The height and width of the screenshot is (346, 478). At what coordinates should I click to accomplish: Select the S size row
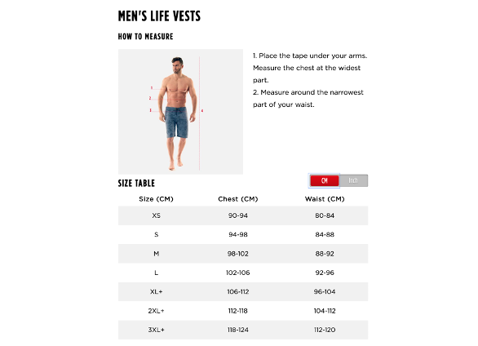tap(243, 234)
